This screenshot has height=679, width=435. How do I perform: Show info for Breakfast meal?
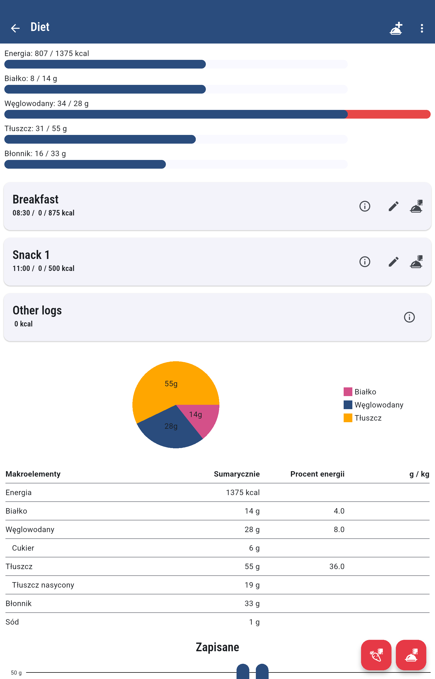(365, 206)
